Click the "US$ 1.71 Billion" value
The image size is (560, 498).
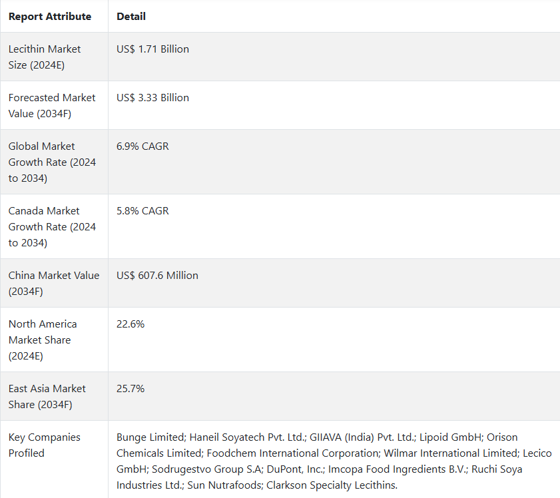click(152, 49)
